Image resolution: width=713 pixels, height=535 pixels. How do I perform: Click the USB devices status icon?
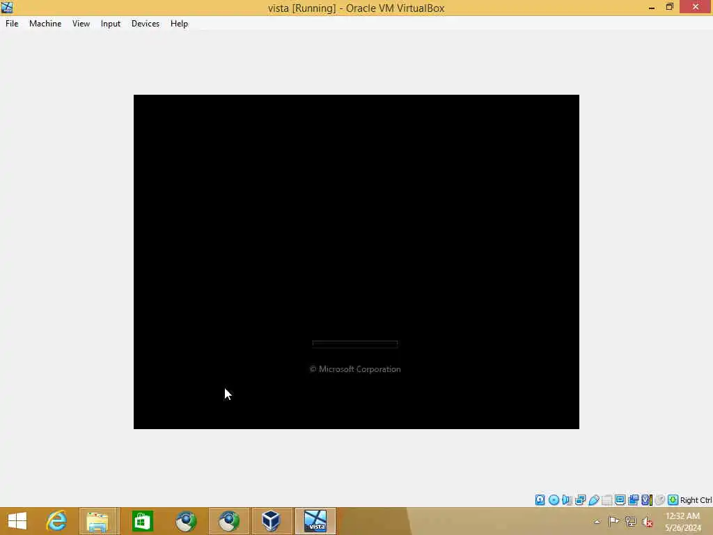coord(594,500)
